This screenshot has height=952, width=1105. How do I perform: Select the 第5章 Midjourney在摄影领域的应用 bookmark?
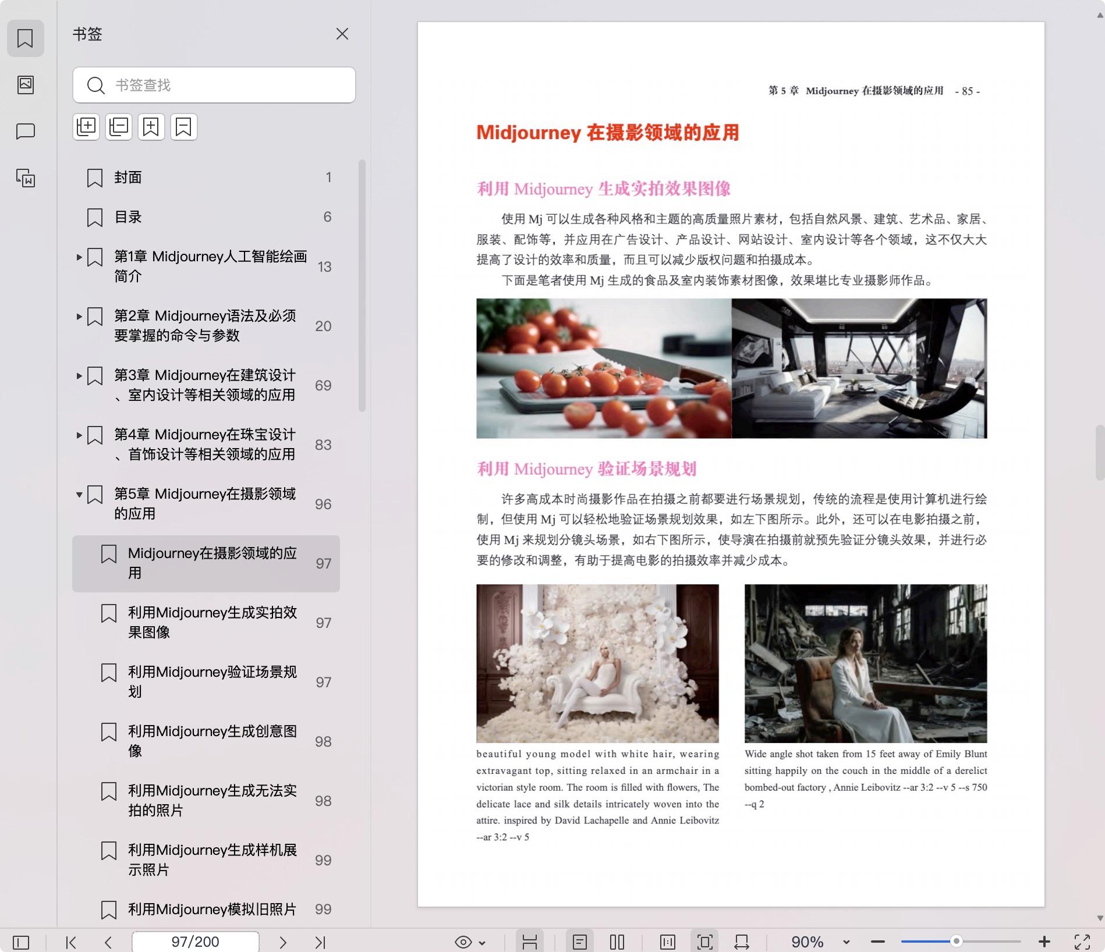205,503
